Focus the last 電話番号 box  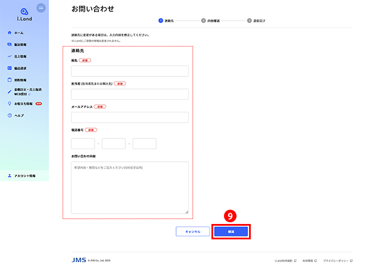(144, 144)
